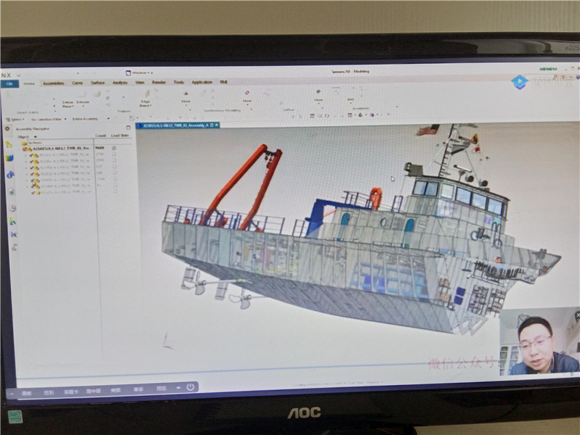The image size is (580, 435).
Task: Open the web browser sidebar icon
Action: pyautogui.click(x=10, y=175)
